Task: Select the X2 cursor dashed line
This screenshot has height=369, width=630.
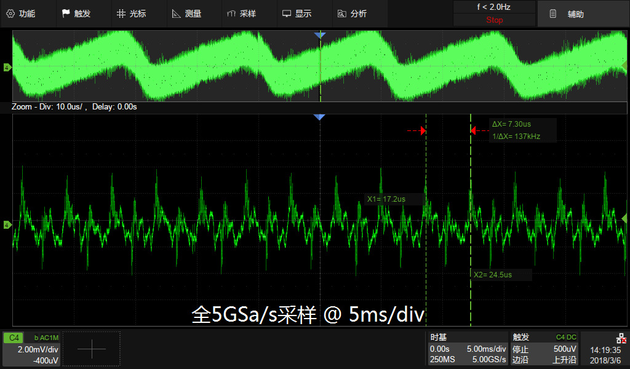Action: click(x=471, y=220)
